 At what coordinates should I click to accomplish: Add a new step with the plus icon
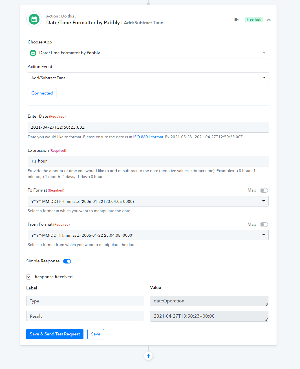tap(148, 356)
